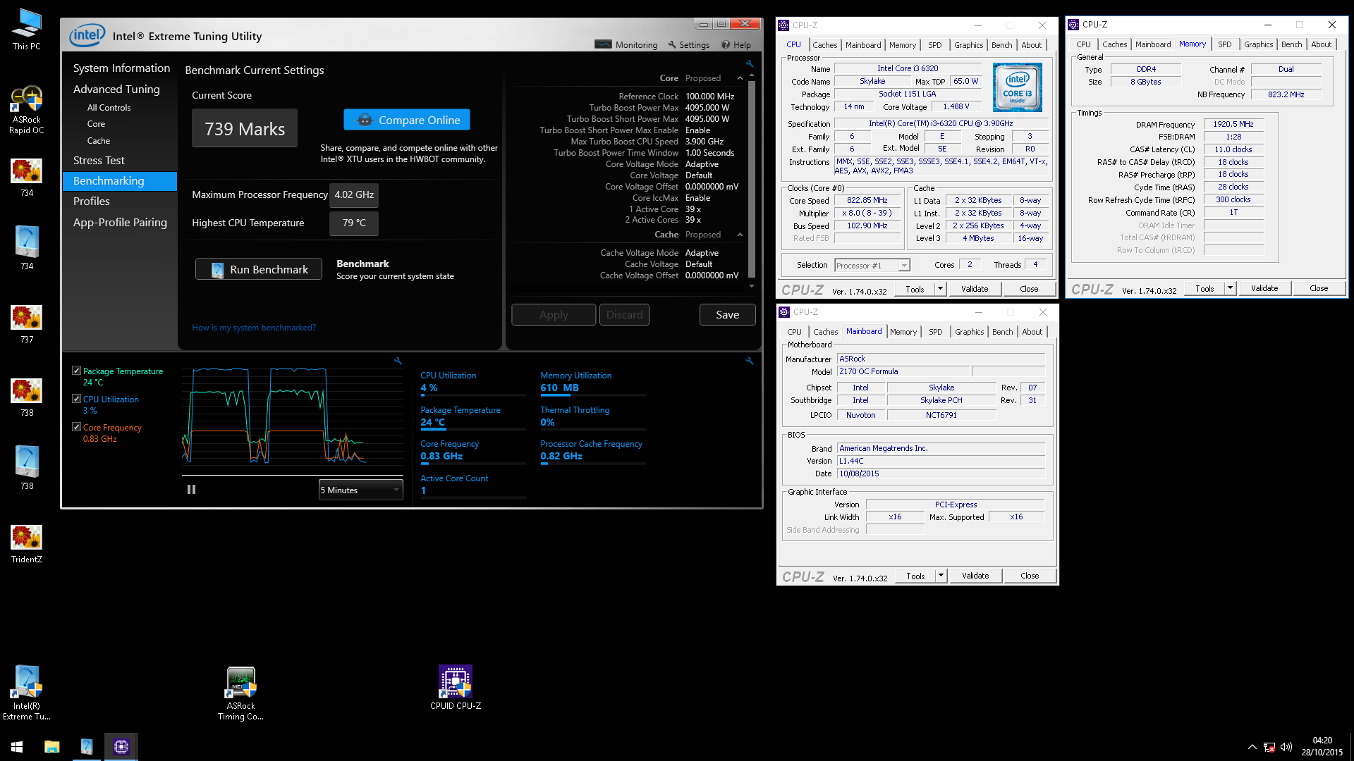Select Core under Advanced Tuning

click(x=96, y=124)
